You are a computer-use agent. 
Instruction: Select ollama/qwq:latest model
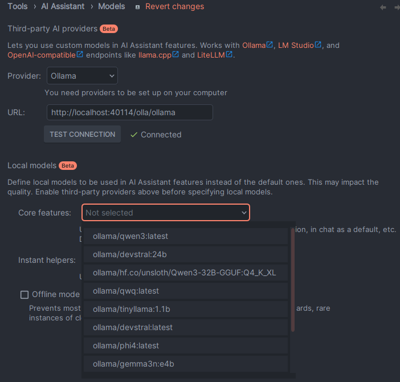pos(186,291)
